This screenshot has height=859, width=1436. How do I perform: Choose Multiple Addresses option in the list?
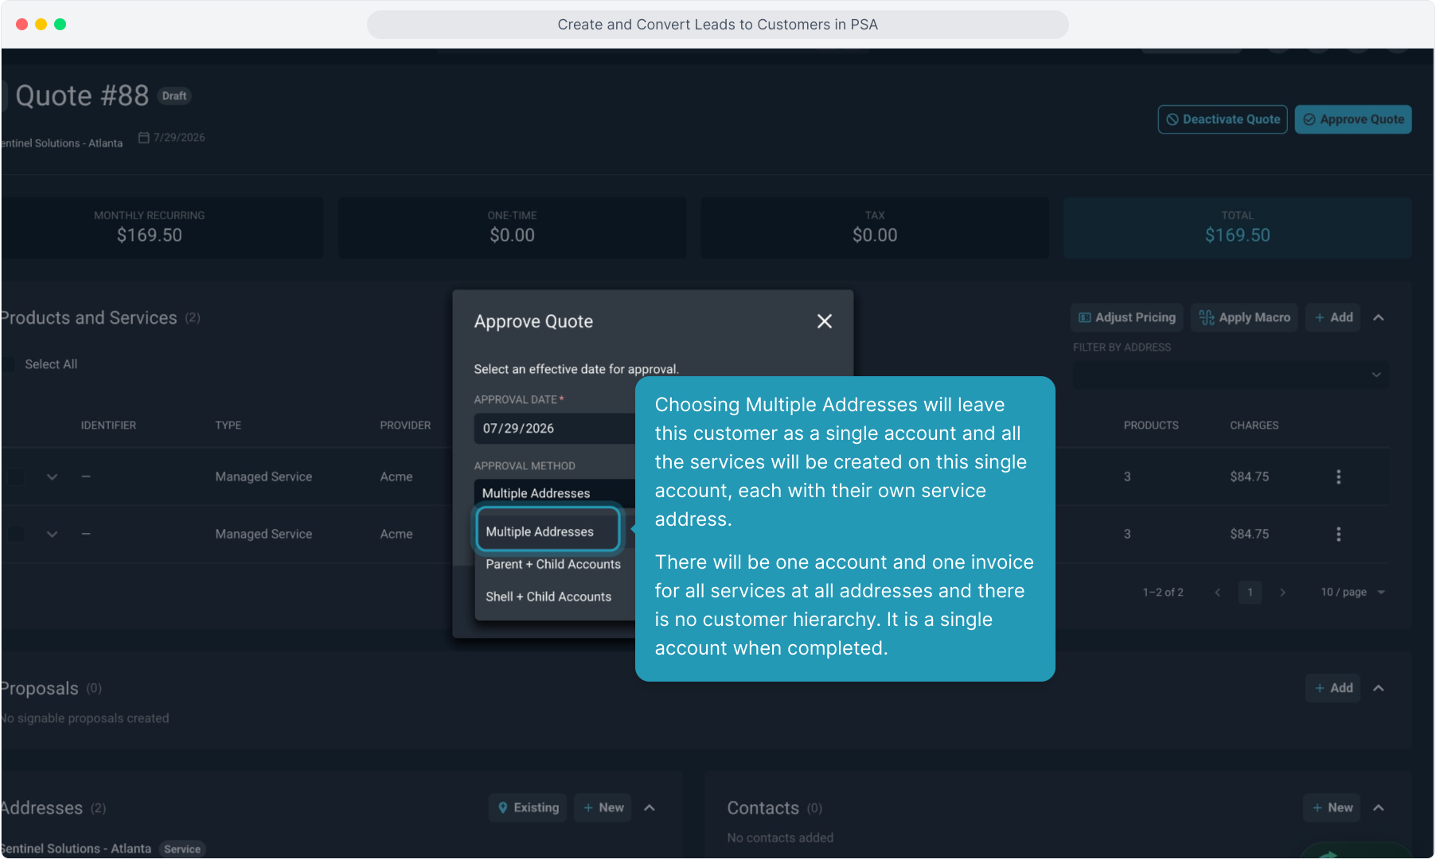click(x=548, y=531)
